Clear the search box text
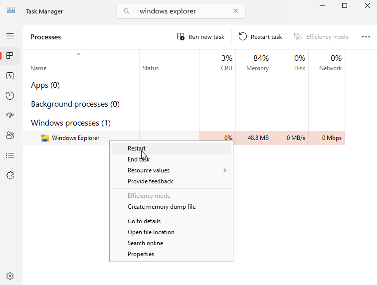The height and width of the screenshot is (285, 377). (235, 11)
